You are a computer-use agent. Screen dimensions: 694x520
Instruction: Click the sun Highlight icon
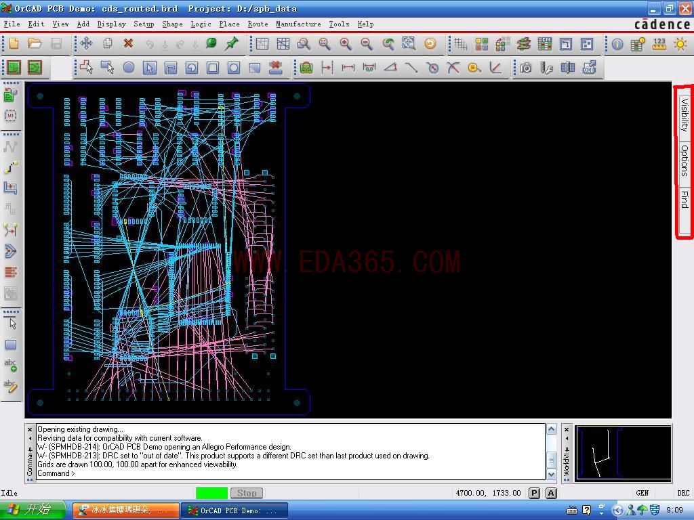tap(680, 44)
